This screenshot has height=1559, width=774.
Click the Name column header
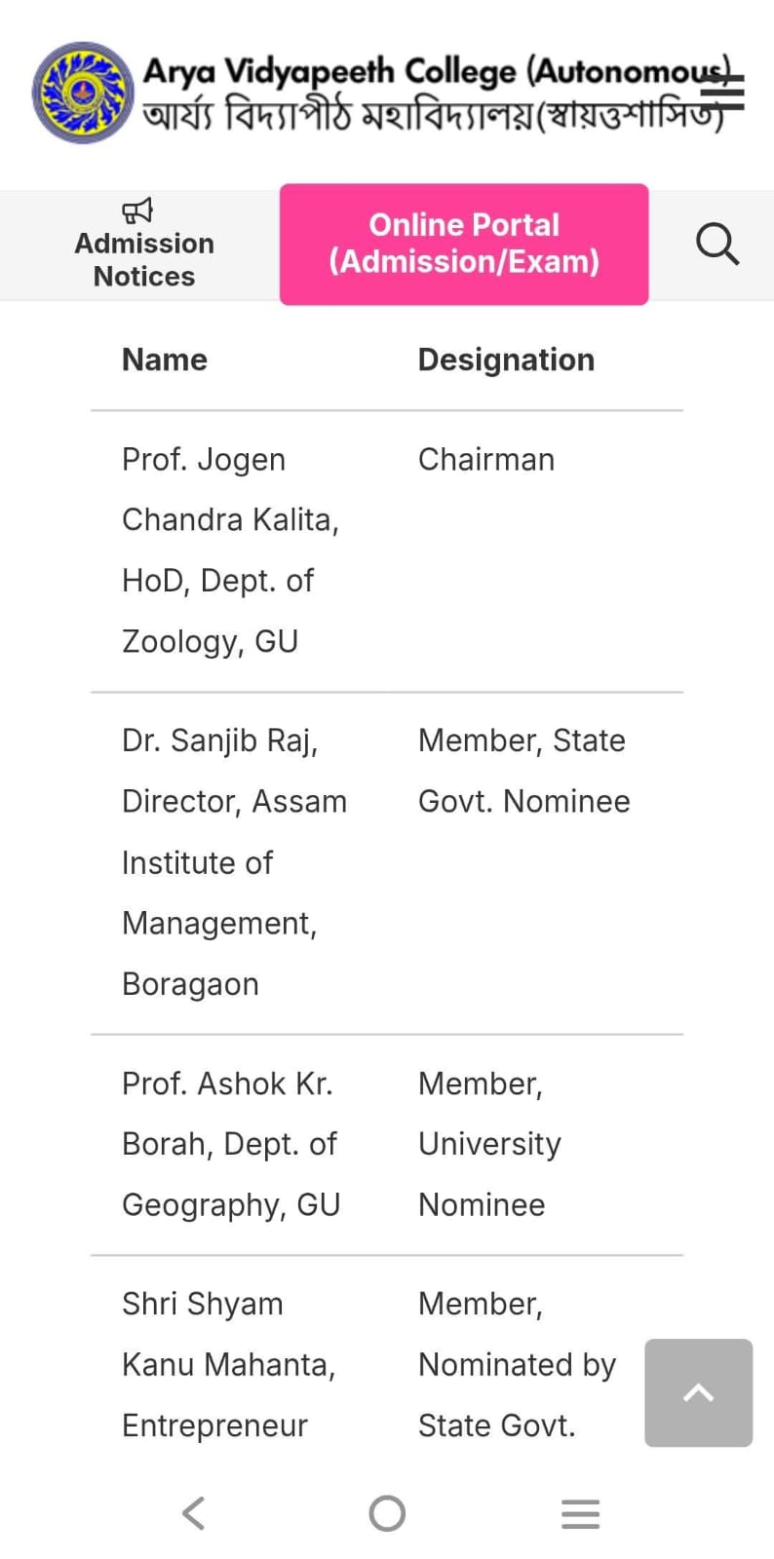(x=165, y=360)
